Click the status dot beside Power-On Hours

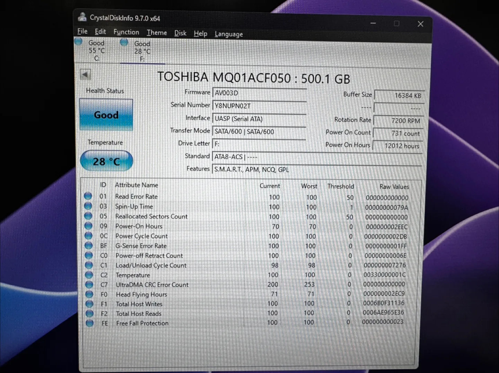tap(88, 225)
